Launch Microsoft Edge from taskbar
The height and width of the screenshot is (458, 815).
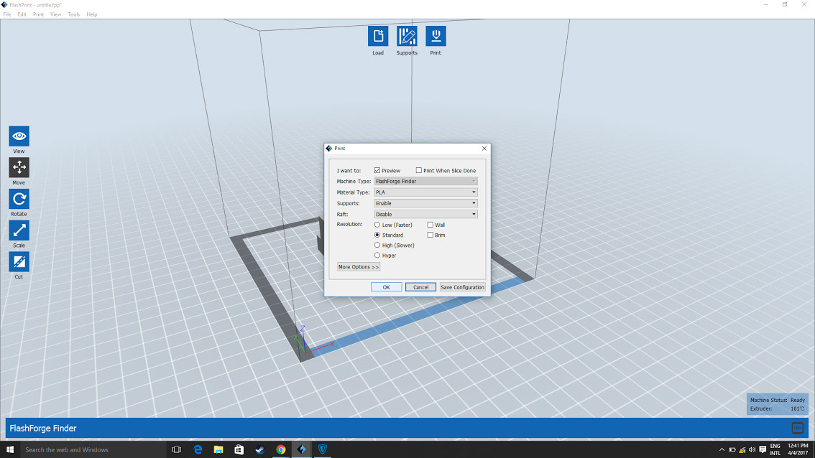click(x=198, y=449)
